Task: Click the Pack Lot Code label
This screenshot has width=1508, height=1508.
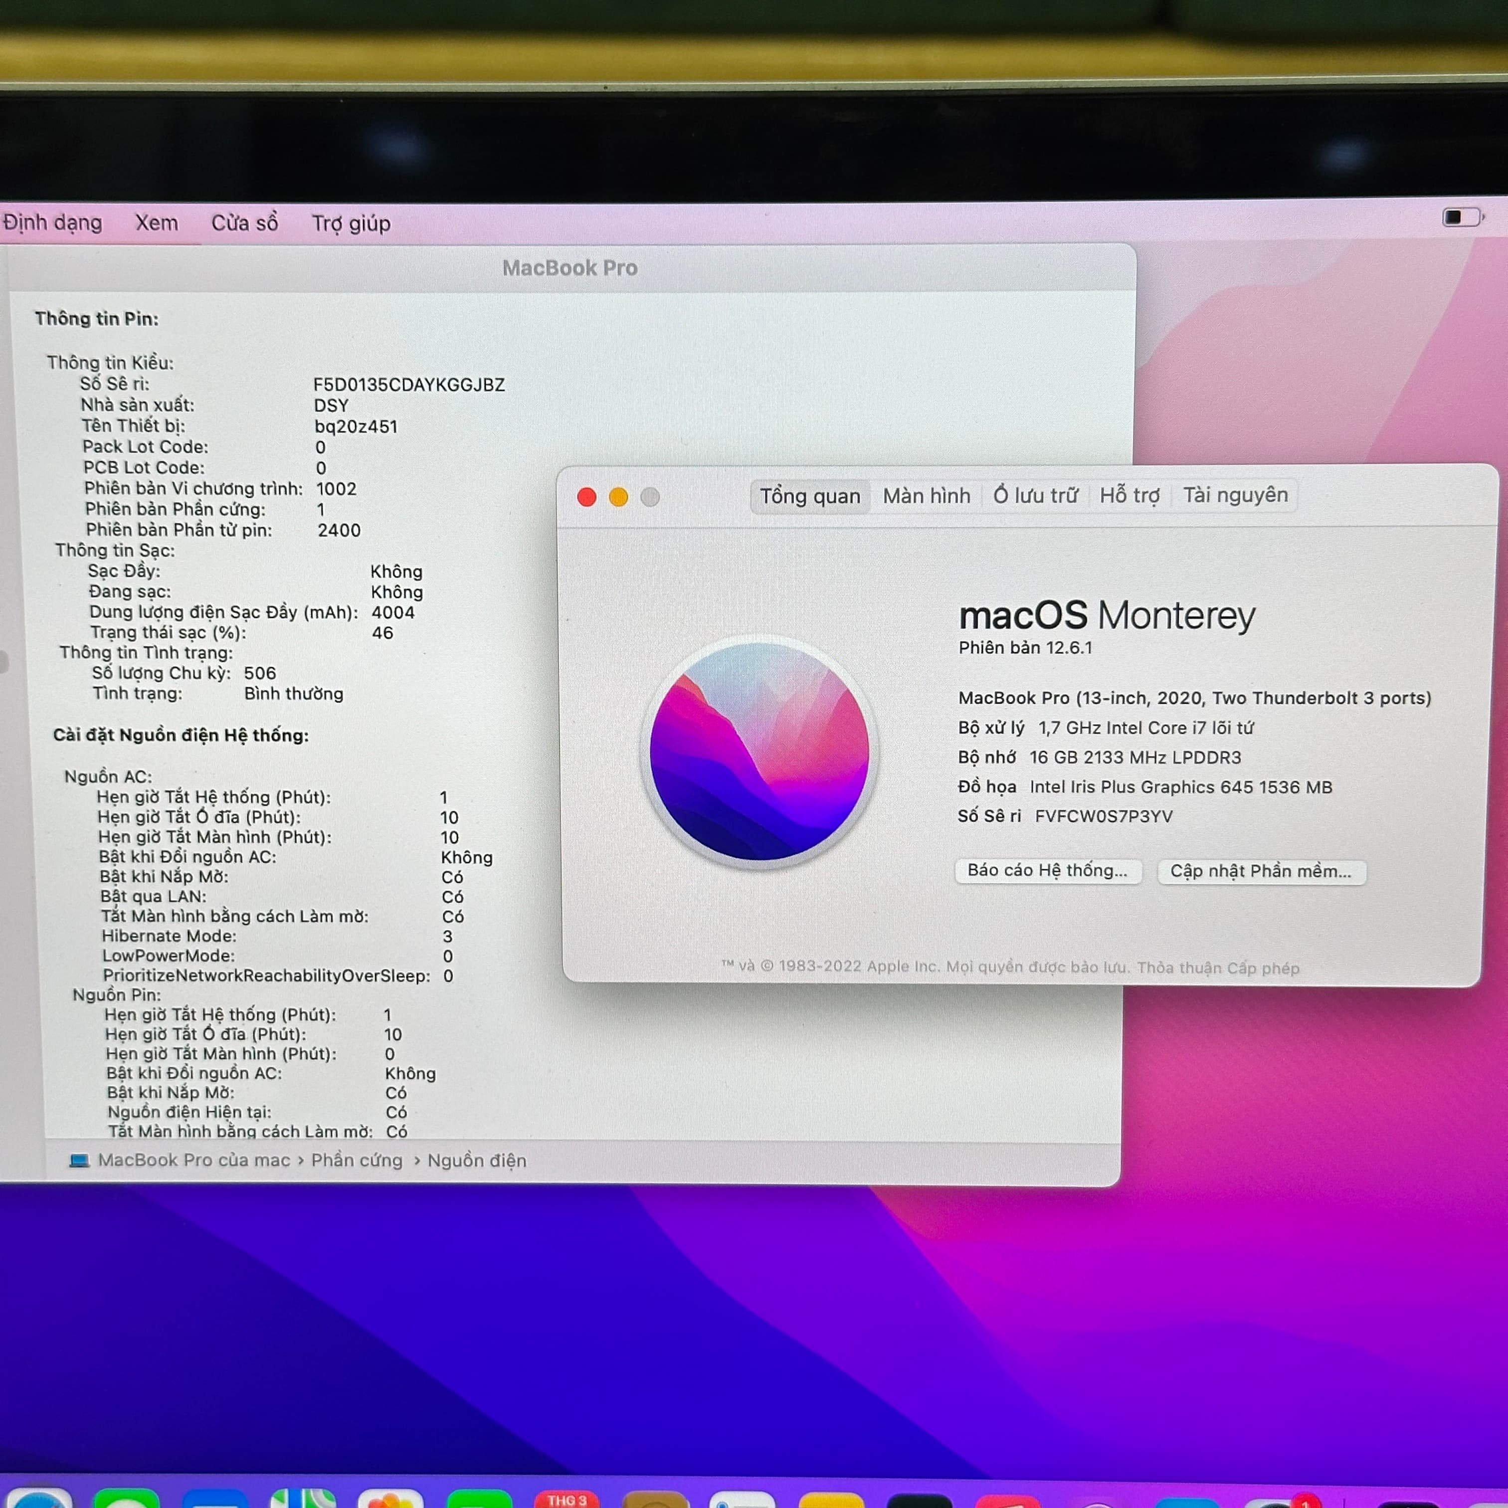Action: [x=146, y=447]
